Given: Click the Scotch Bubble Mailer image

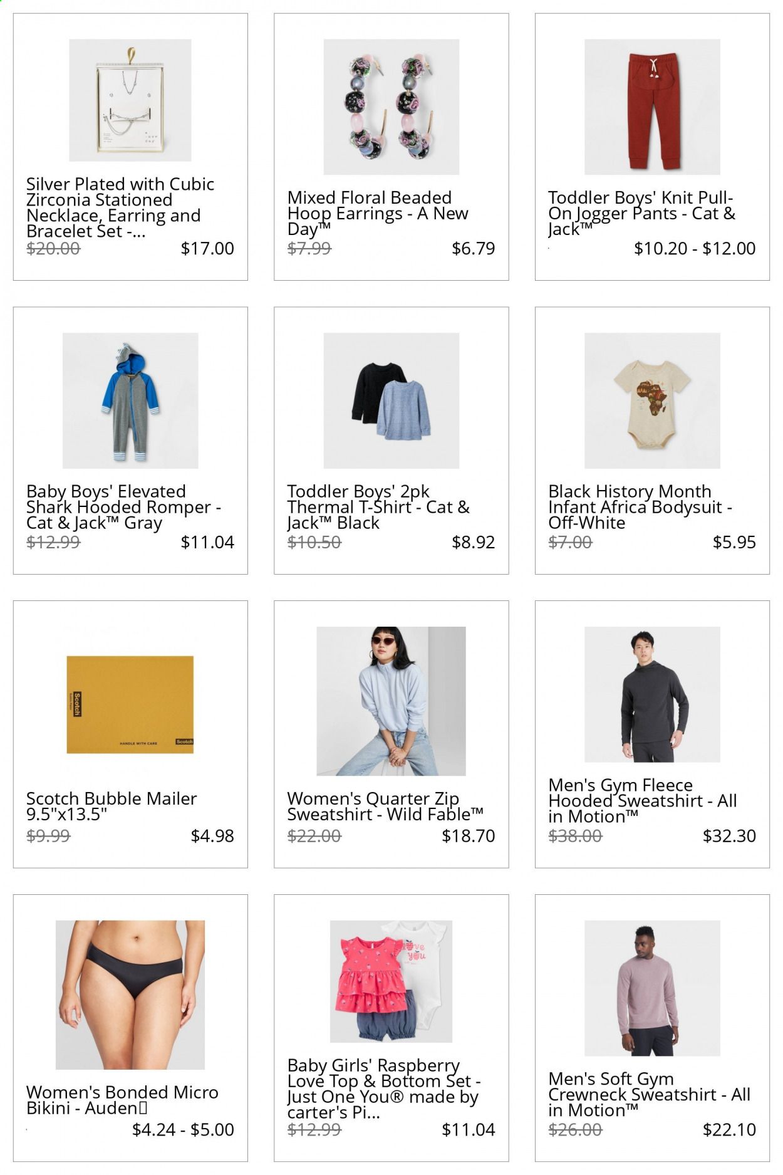Looking at the screenshot, I should pyautogui.click(x=130, y=704).
